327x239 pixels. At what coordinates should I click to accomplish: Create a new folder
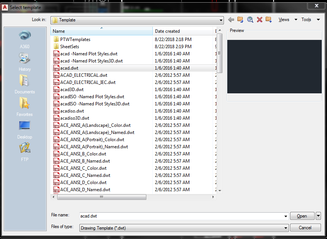[x=269, y=19]
